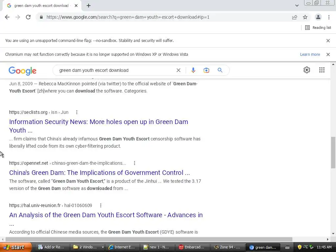Select the green dam Chromium taskbar button
Image resolution: width=336 pixels, height=252 pixels.
click(x=263, y=247)
